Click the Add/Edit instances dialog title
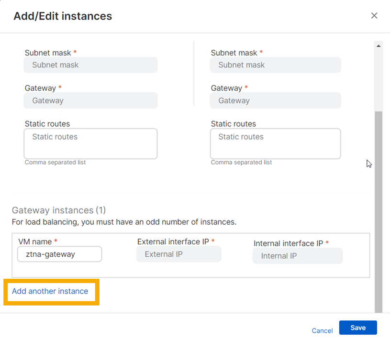Image resolution: width=390 pixels, height=339 pixels. [63, 16]
